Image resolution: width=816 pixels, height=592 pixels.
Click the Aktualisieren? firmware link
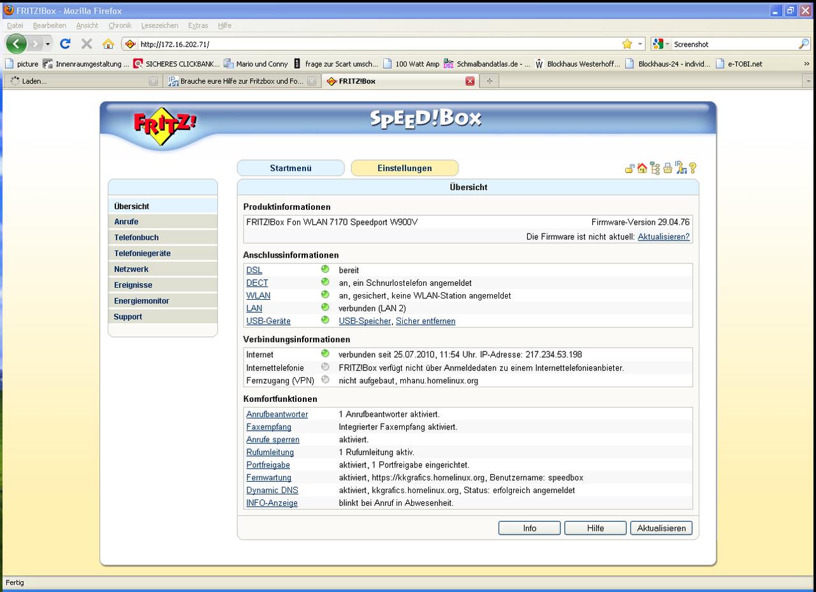[x=664, y=237]
